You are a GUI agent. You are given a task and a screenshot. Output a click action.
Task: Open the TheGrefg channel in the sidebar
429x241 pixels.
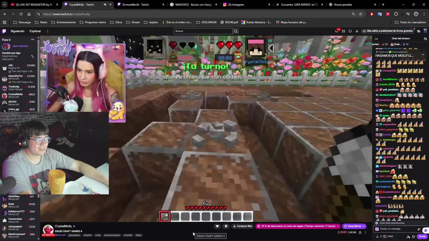click(19, 88)
